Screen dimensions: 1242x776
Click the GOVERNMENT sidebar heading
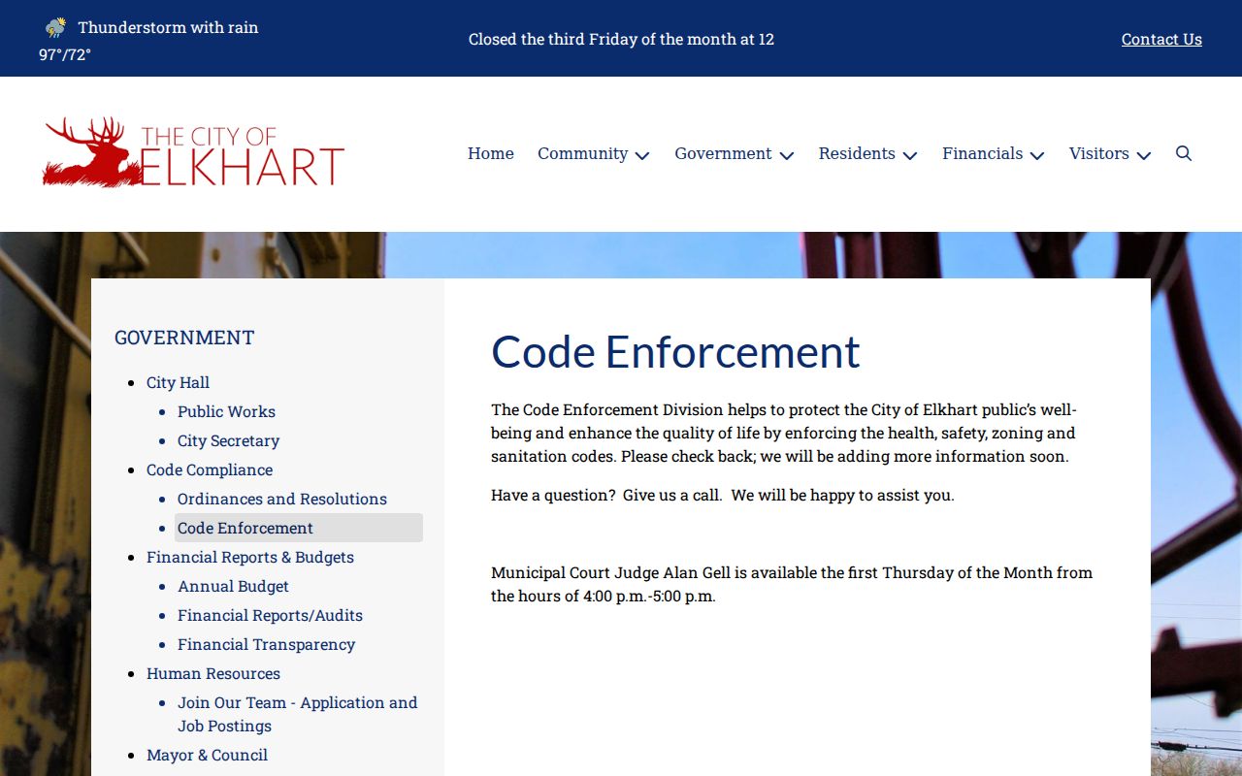coord(184,338)
